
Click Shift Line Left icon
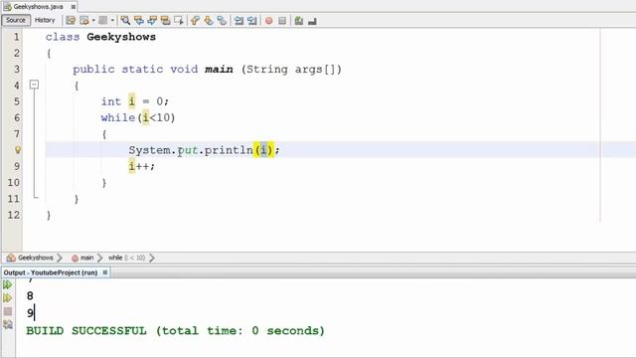click(238, 20)
